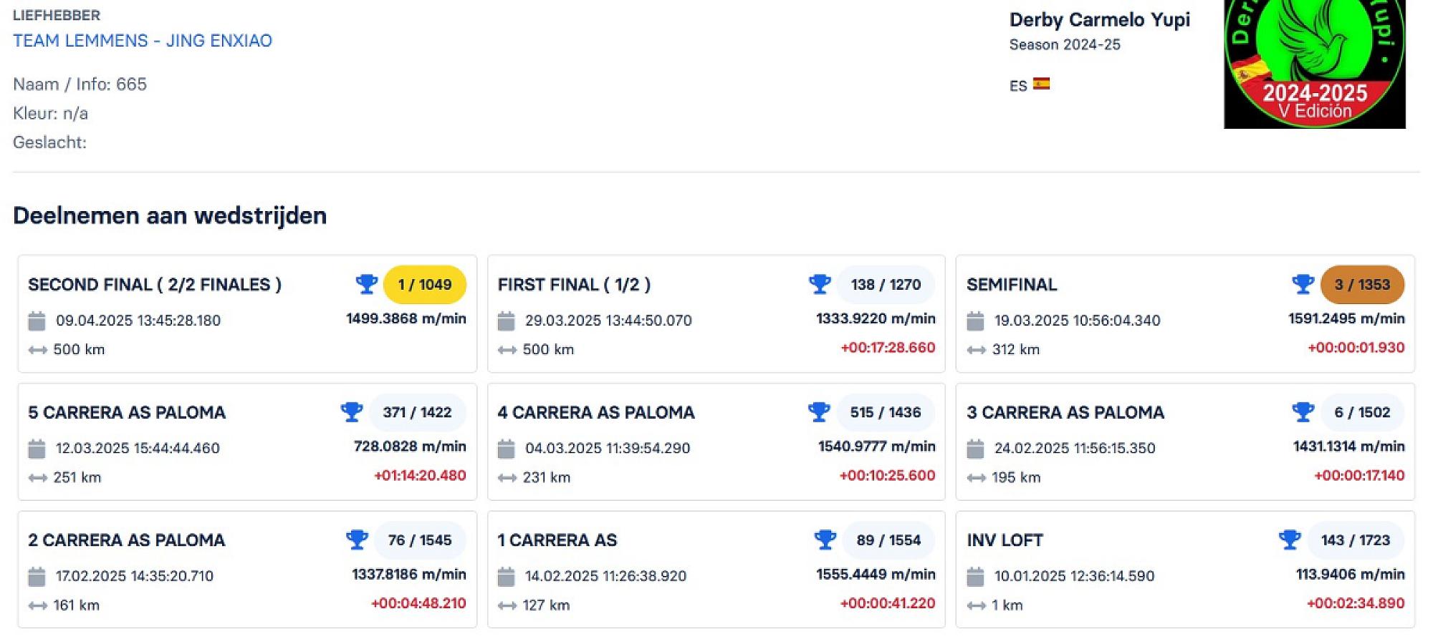This screenshot has width=1433, height=644.
Task: Open TEAM LEMMENS - JING ENXIAO link
Action: coord(143,41)
